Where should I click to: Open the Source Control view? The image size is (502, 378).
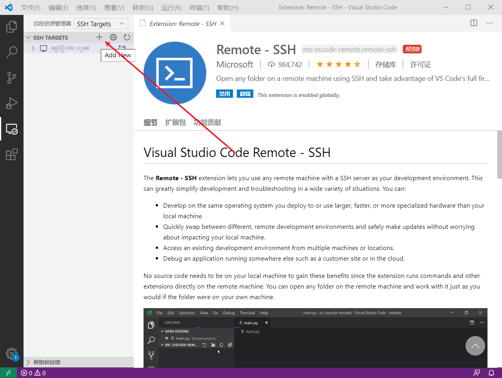pos(12,77)
